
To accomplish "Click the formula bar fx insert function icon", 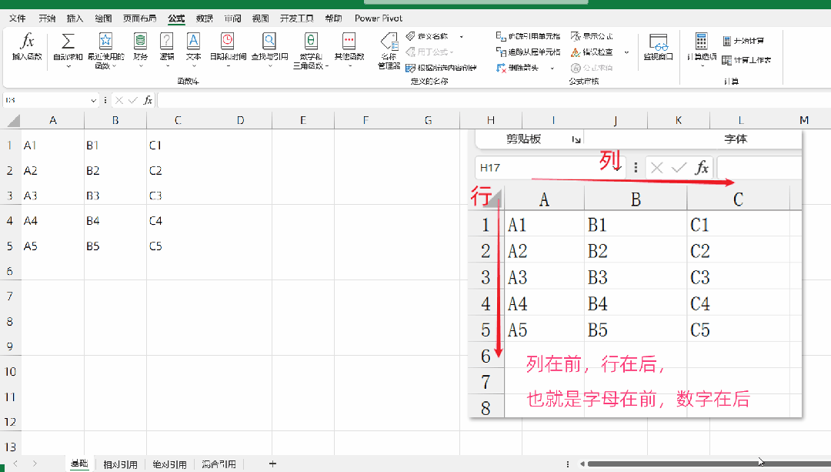I will (148, 100).
